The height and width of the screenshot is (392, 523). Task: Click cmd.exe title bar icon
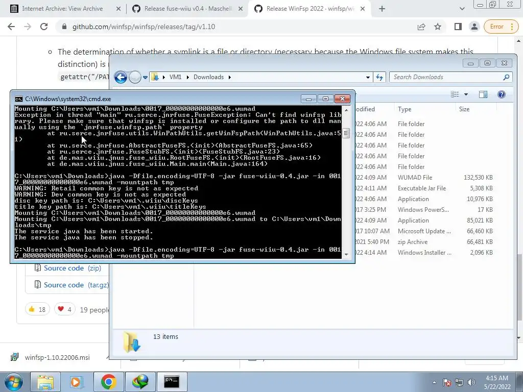(x=19, y=99)
